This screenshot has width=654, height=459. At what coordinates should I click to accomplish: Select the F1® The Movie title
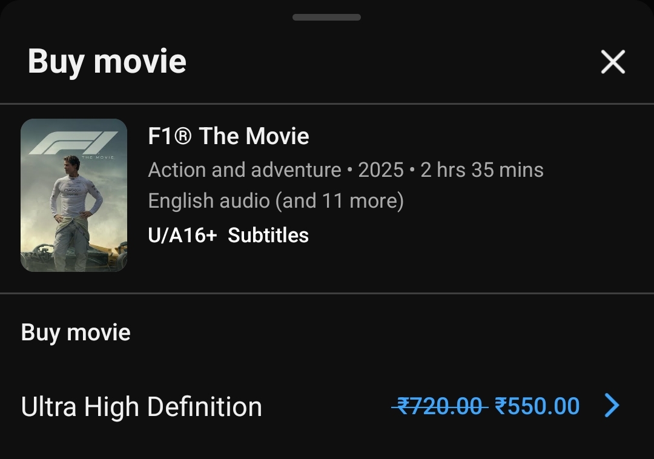pos(228,136)
